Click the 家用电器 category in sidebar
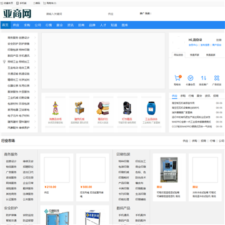Screen dimensions: 225x225 point(12,110)
